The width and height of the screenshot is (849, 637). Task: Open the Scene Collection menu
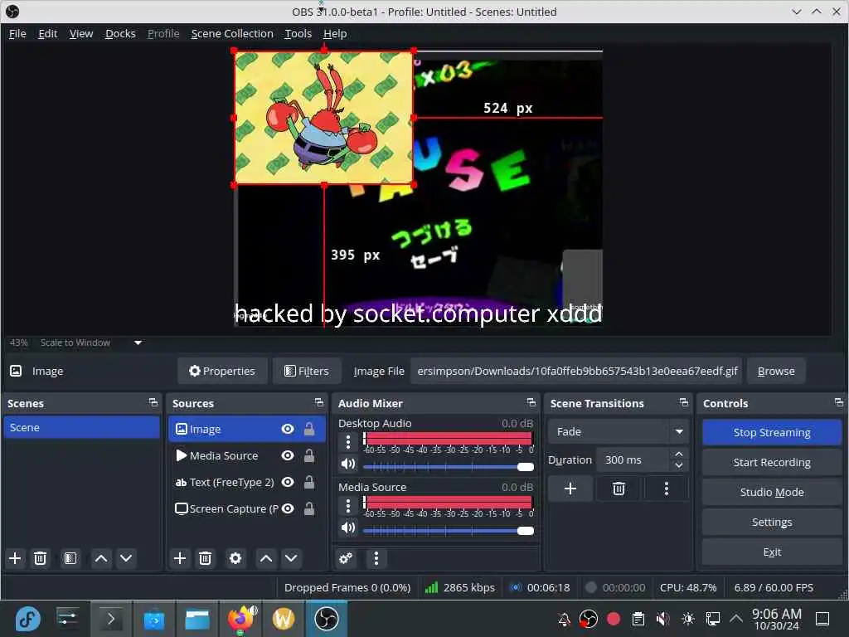coord(232,33)
